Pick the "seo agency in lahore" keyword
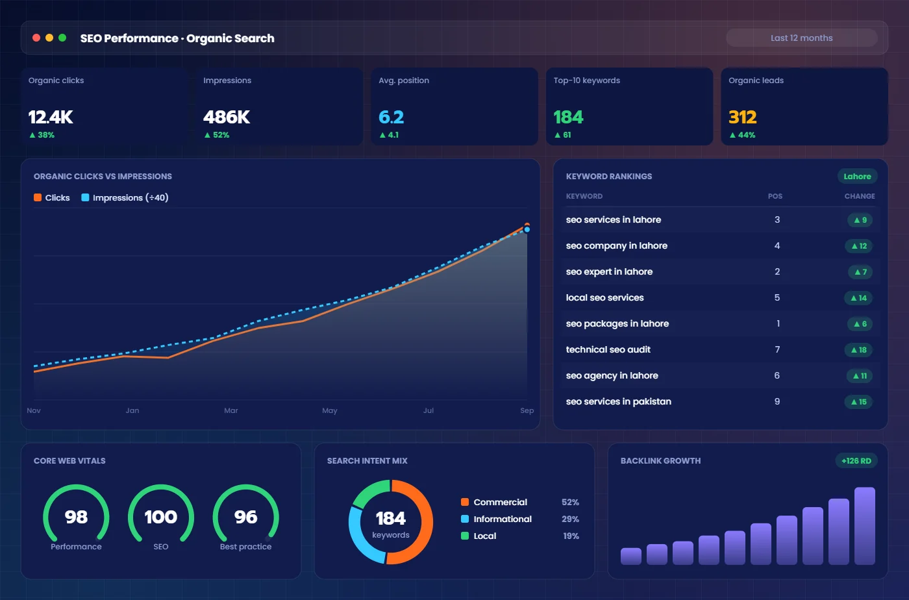The height and width of the screenshot is (600, 909). pos(612,375)
